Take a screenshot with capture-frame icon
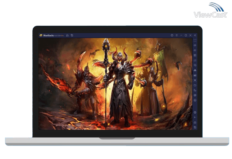The image size is (232, 159). point(195,80)
